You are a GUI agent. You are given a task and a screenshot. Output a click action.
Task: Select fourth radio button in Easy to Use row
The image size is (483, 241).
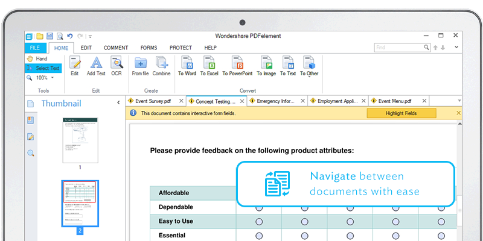396,222
